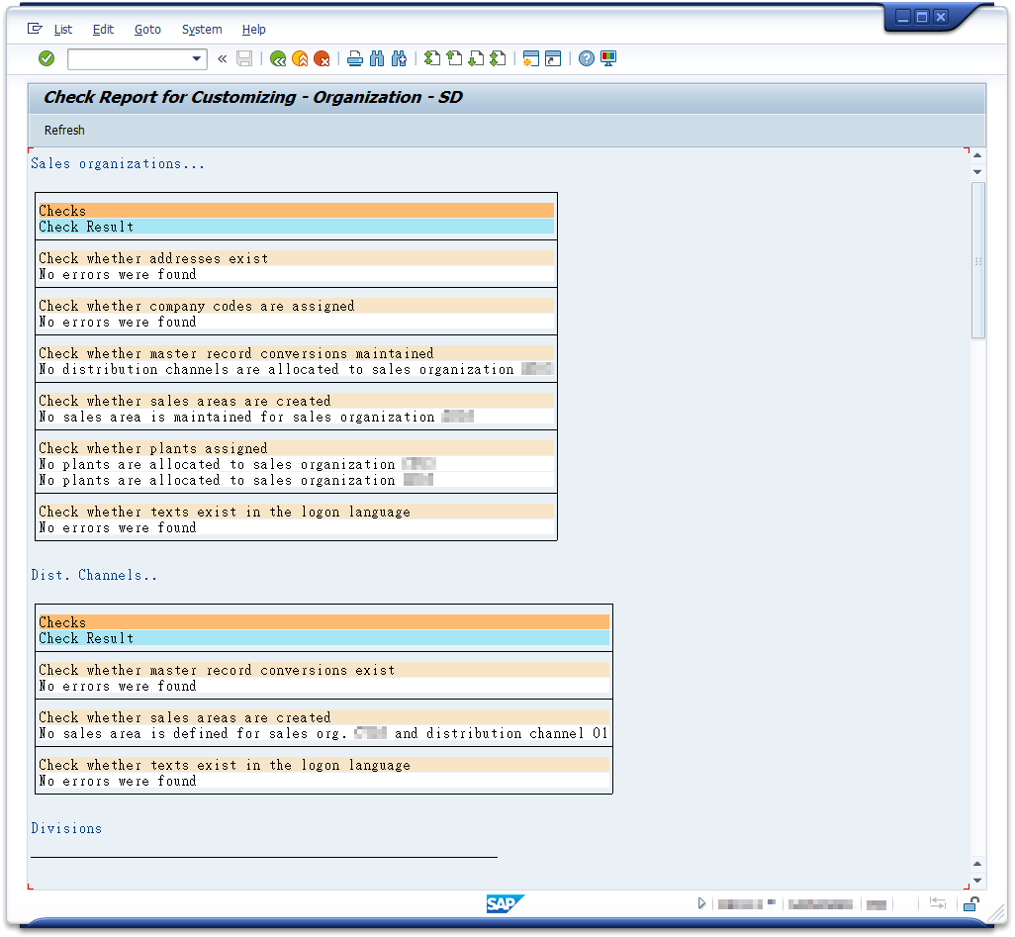
Task: Open Find with the binoculars icon
Action: [377, 59]
